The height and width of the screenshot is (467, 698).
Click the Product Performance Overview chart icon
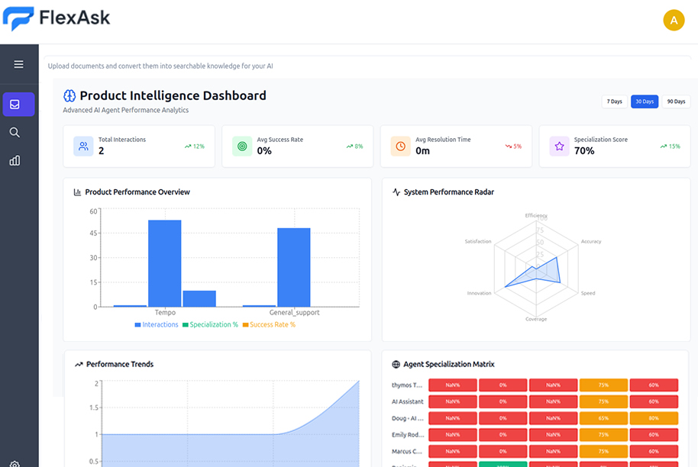click(x=77, y=192)
